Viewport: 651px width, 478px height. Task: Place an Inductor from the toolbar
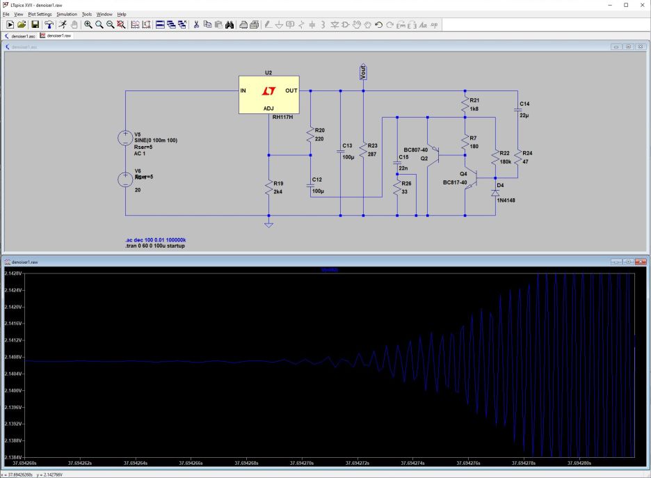click(323, 25)
